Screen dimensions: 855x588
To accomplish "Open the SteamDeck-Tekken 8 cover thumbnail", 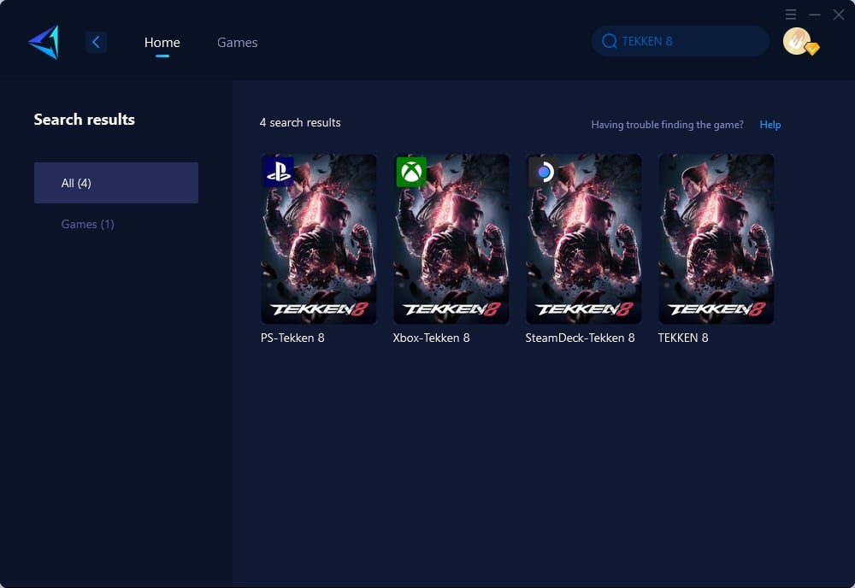I will [x=583, y=239].
